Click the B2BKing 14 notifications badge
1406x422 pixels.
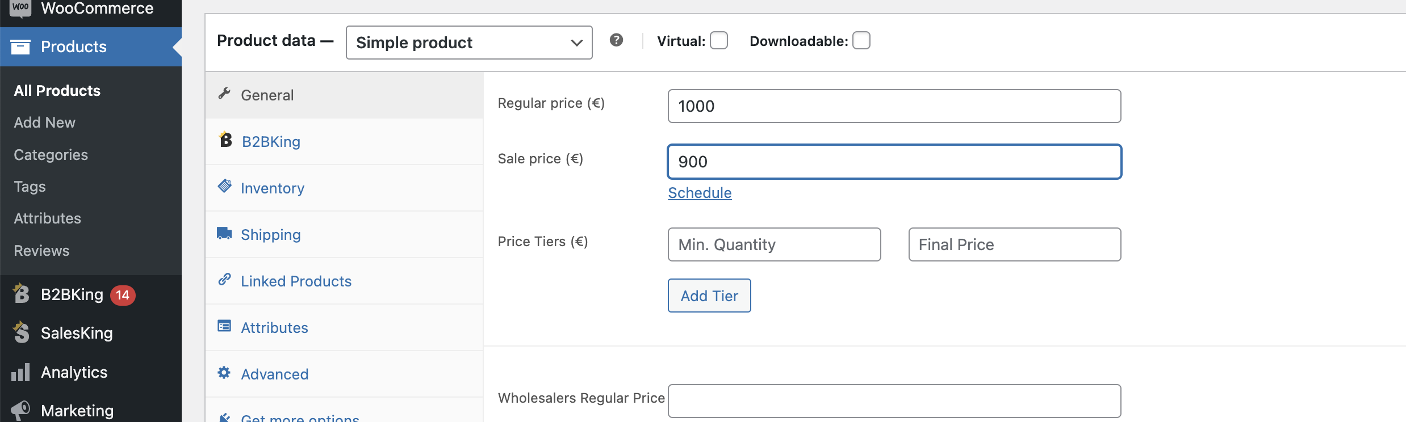123,295
